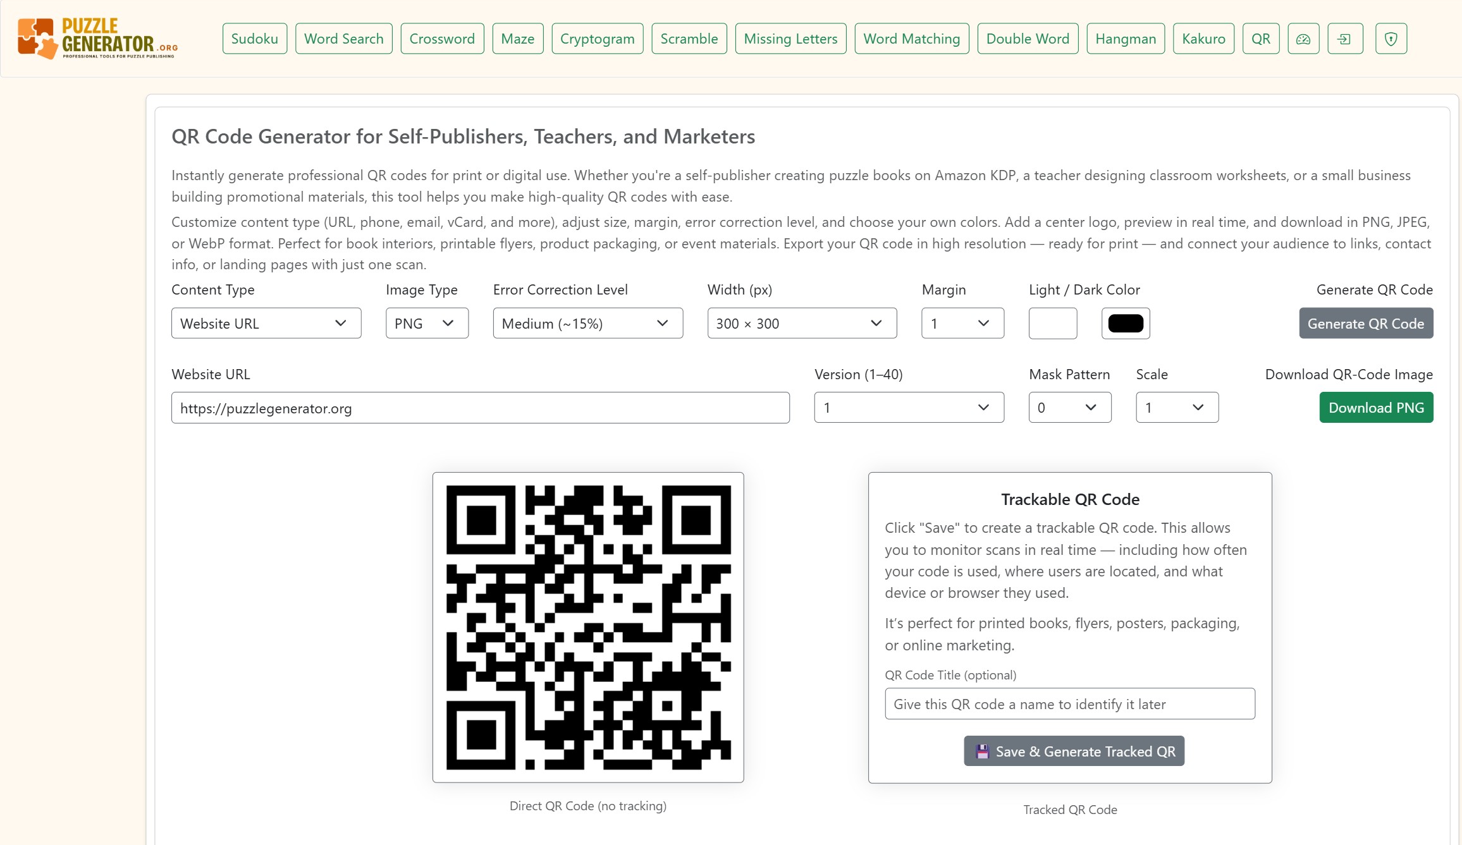
Task: Pick the dark color swatch
Action: 1125,323
